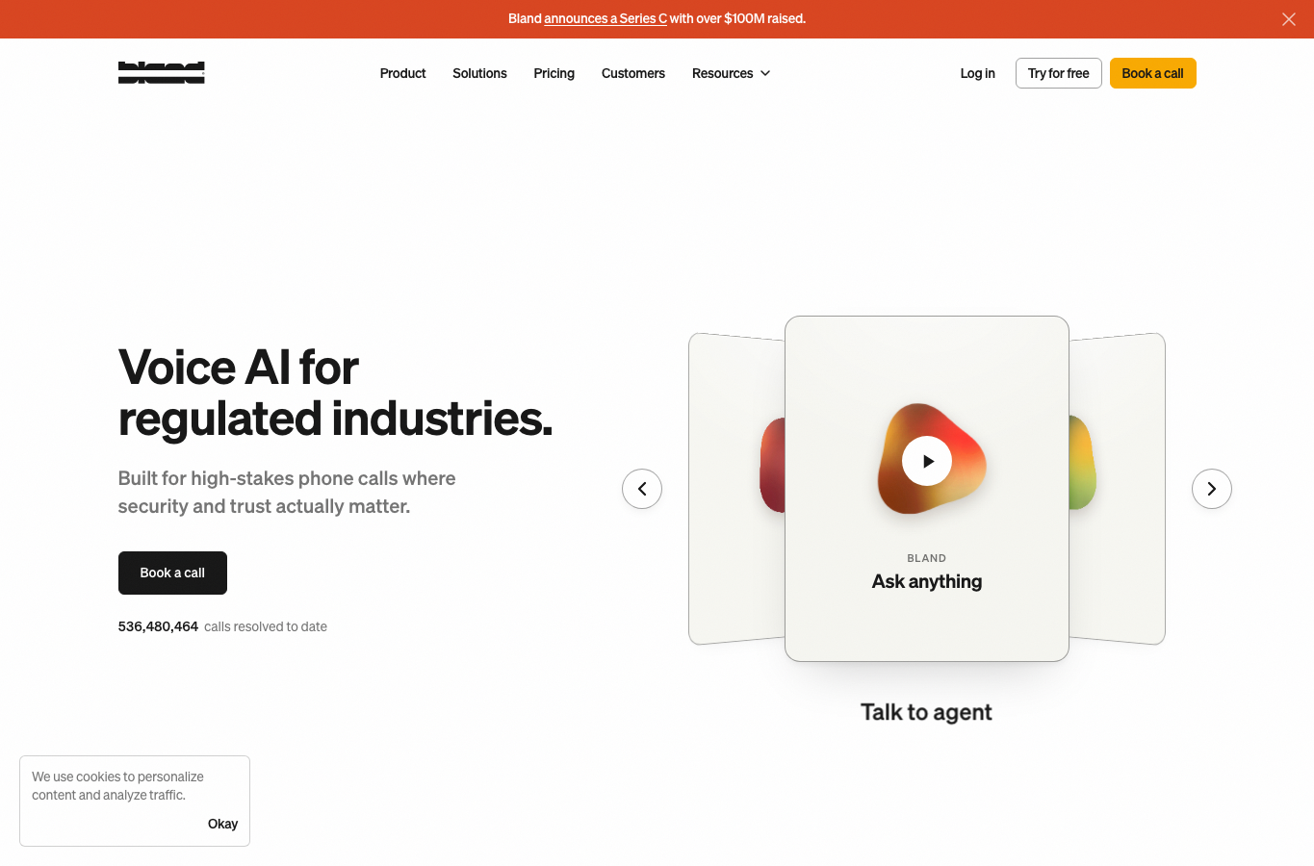Accept cookies by clicking Okay
The image size is (1314, 866).
click(222, 824)
